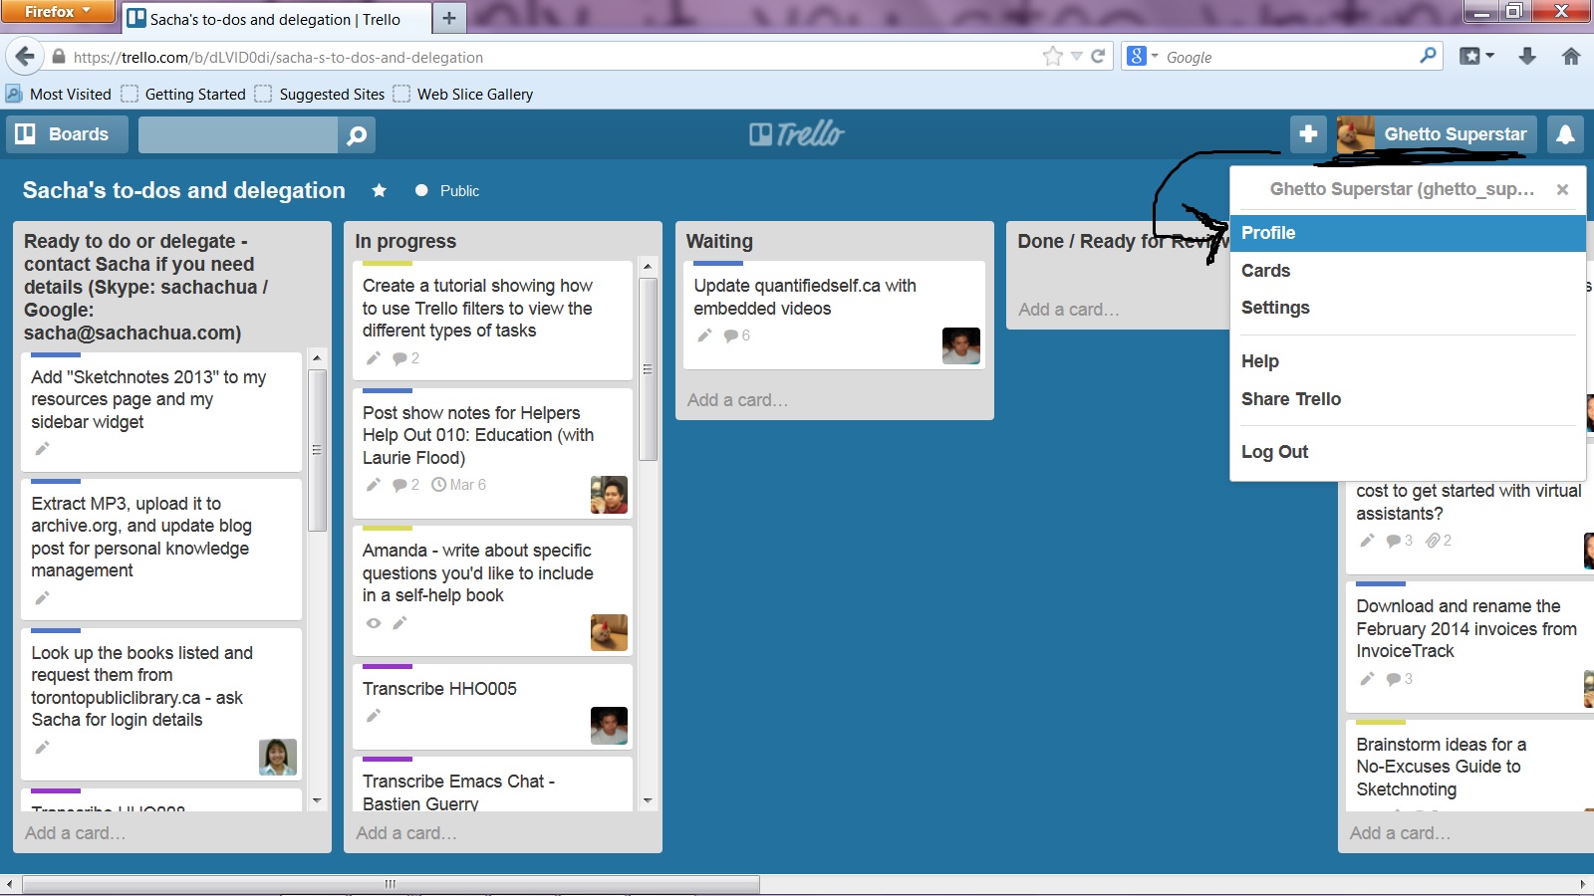Image resolution: width=1594 pixels, height=896 pixels.
Task: Click the browser Back arrow button
Action: click(25, 57)
